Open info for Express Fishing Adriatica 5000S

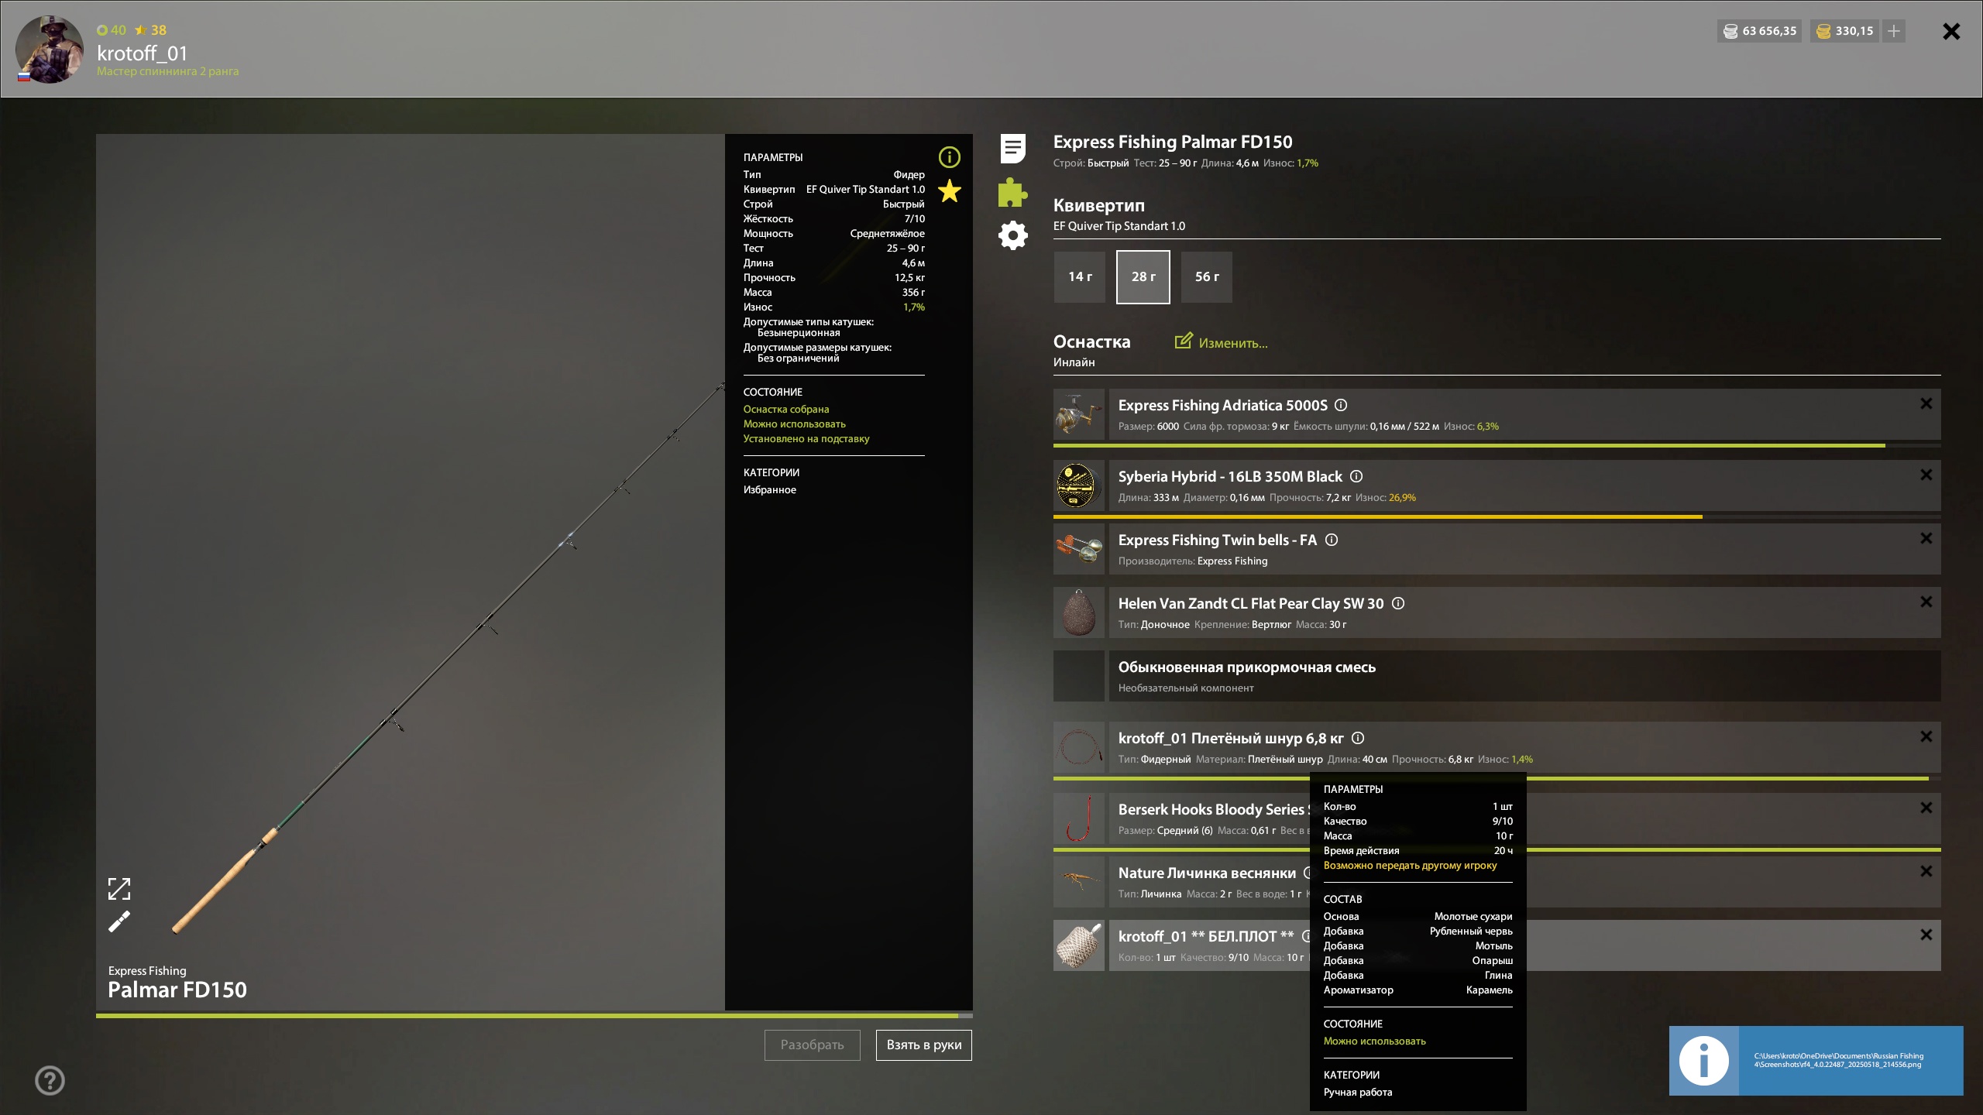tap(1341, 405)
